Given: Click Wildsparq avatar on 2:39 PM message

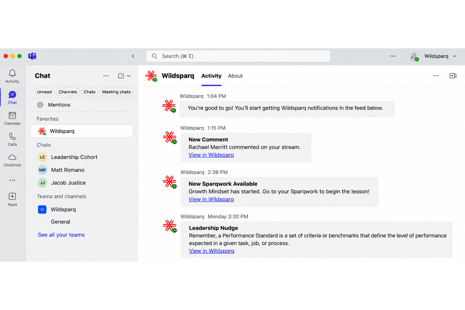Looking at the screenshot, I should [x=170, y=182].
